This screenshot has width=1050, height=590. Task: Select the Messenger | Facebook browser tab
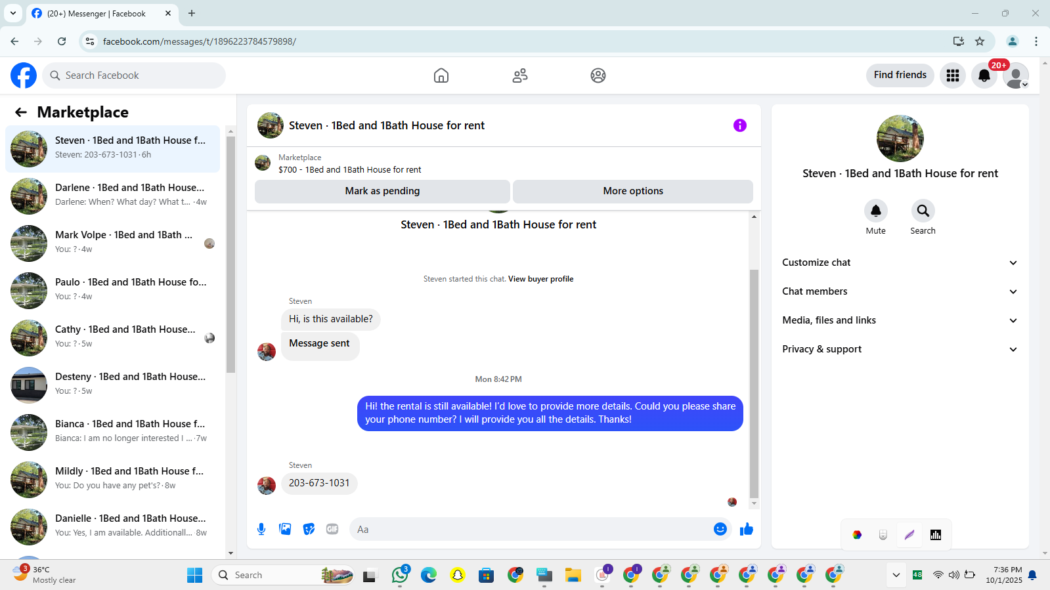pyautogui.click(x=102, y=13)
